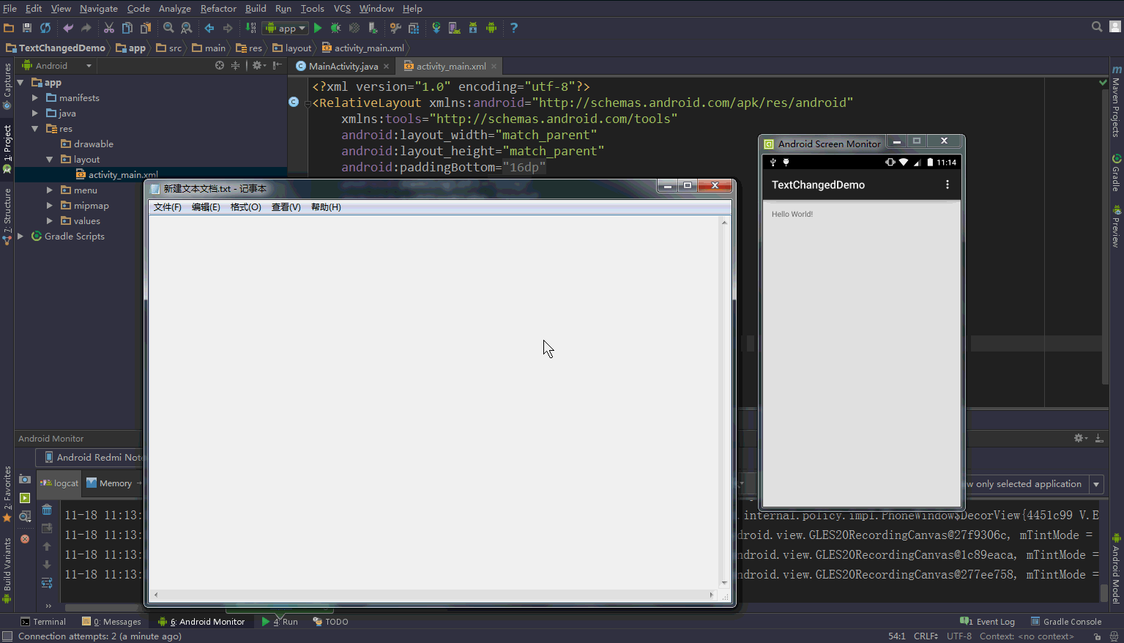Screen dimensions: 1124x643
Task: Expand the mipmap folder
Action: click(x=50, y=205)
